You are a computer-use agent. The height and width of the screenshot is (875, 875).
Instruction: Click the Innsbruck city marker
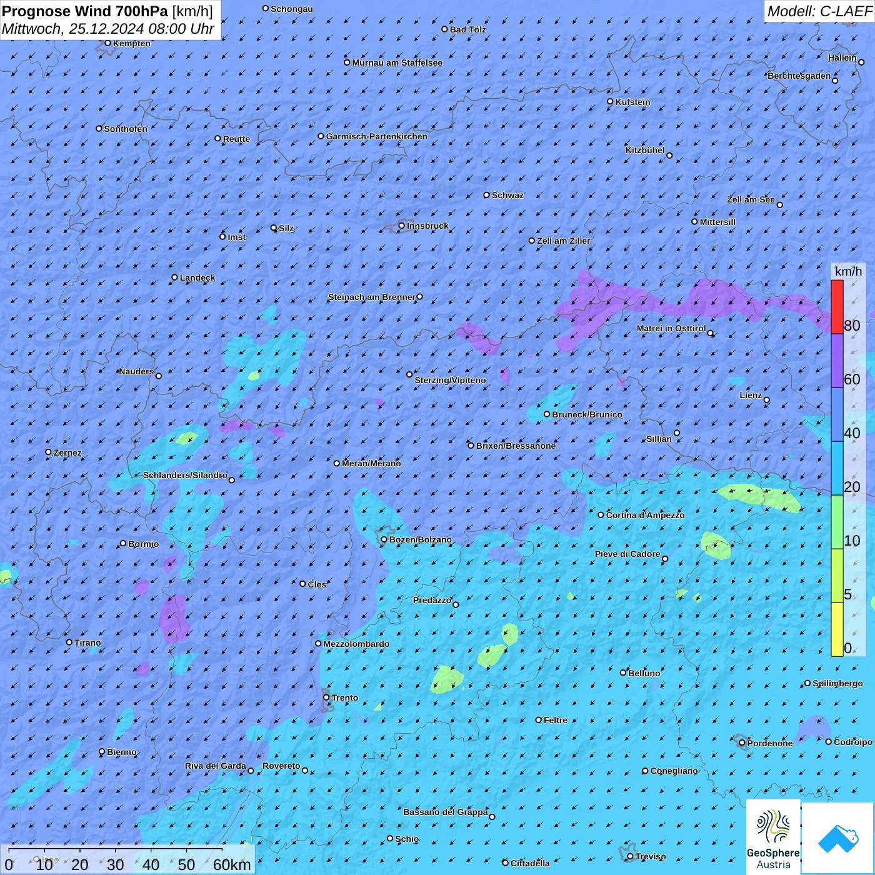[x=402, y=226]
